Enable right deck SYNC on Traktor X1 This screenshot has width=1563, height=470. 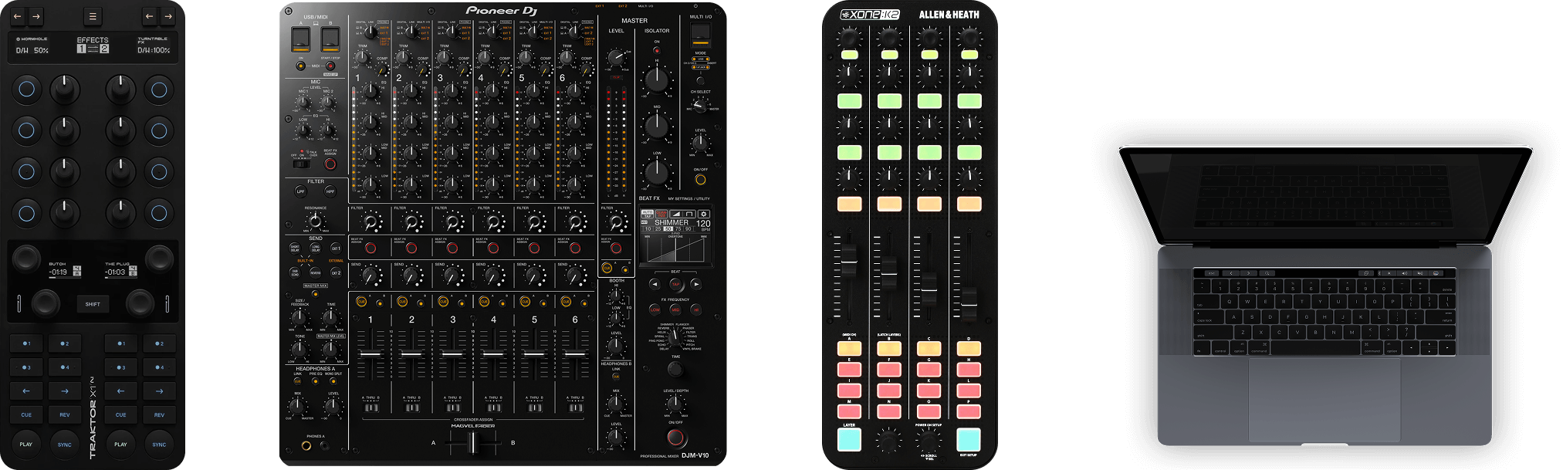click(159, 444)
